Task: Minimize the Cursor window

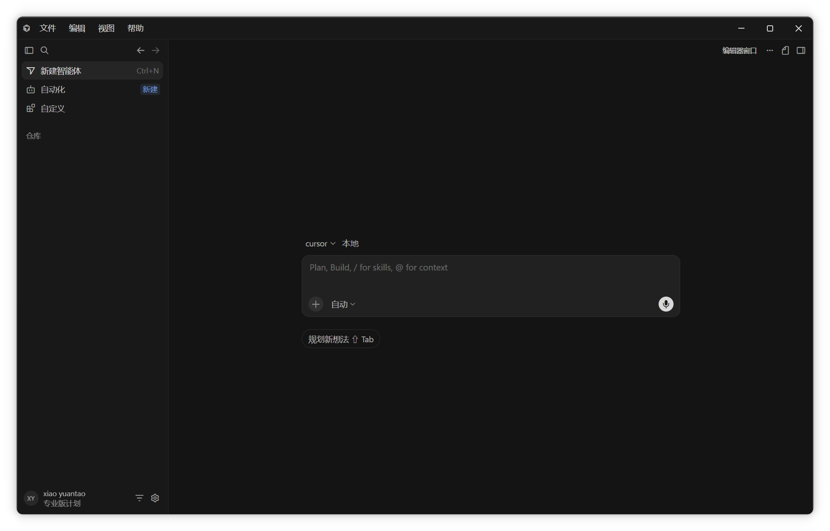Action: point(741,28)
